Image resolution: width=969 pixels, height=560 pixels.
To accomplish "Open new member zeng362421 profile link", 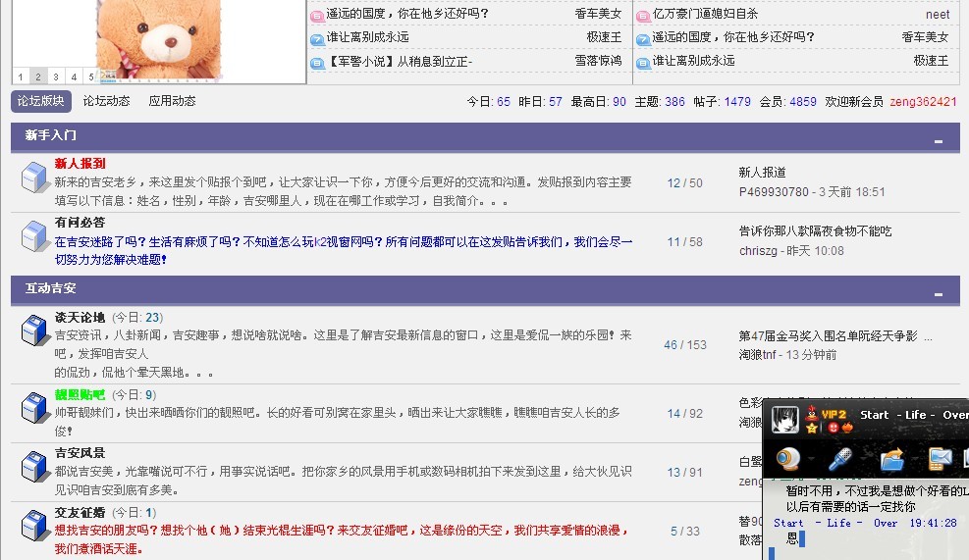I will click(x=923, y=102).
